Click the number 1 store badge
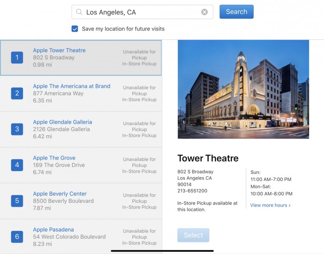 pyautogui.click(x=17, y=57)
